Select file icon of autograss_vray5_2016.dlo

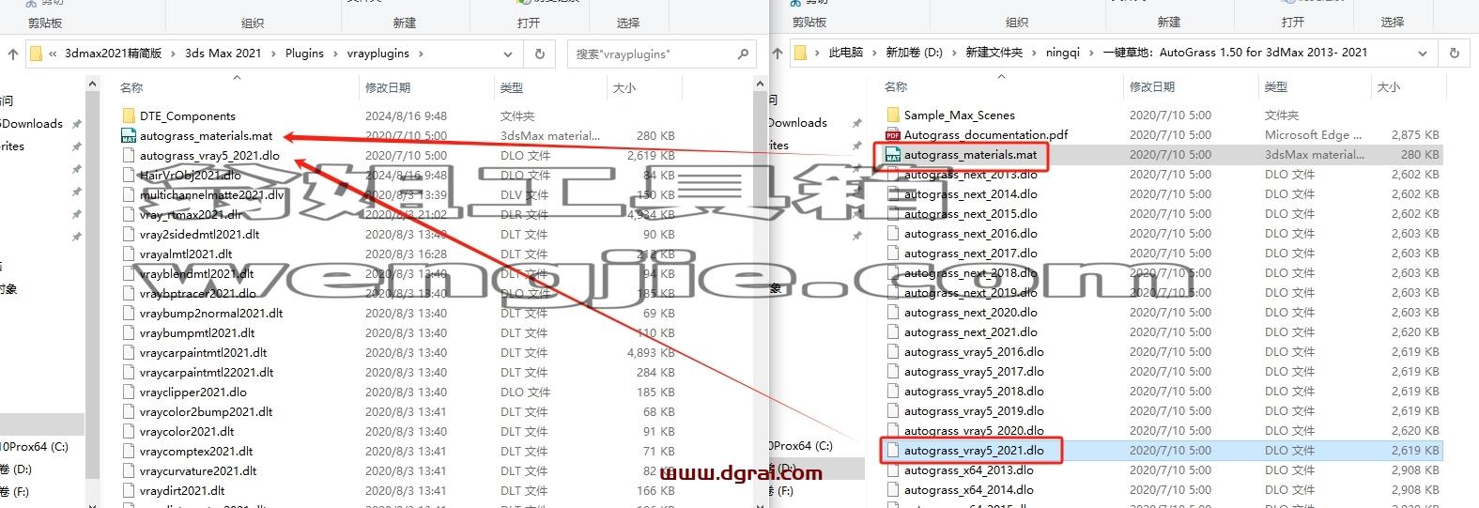pos(893,351)
